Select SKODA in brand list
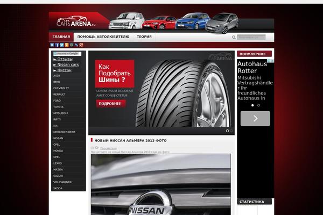323x215 pixels. pyautogui.click(x=58, y=189)
